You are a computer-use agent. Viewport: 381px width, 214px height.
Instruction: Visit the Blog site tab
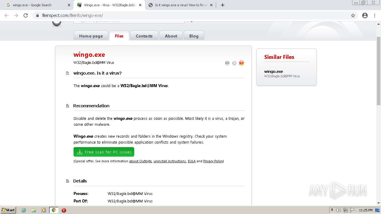coord(194,36)
